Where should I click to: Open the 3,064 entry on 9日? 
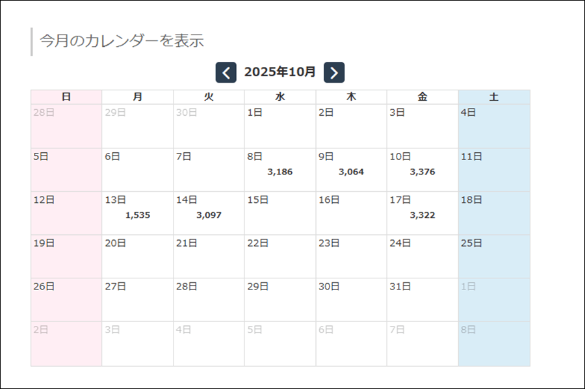[351, 172]
